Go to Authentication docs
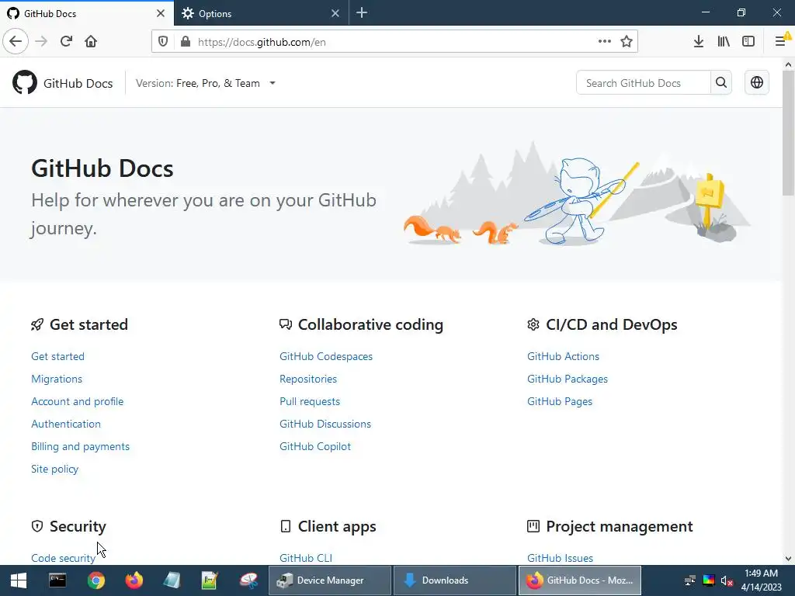This screenshot has height=596, width=795. [66, 424]
